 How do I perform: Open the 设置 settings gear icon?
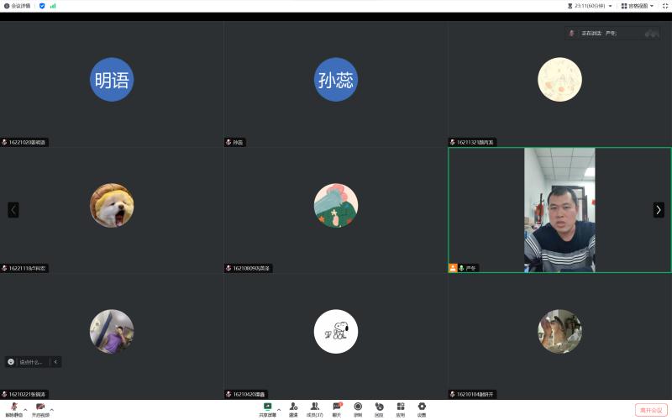[422, 407]
